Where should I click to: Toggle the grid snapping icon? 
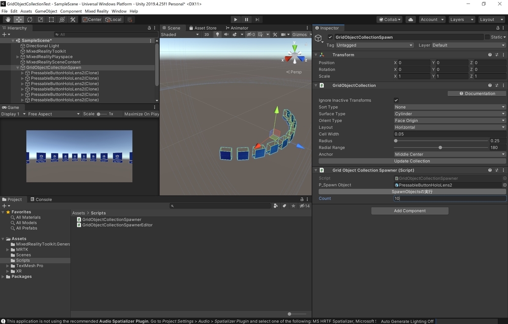pyautogui.click(x=130, y=19)
